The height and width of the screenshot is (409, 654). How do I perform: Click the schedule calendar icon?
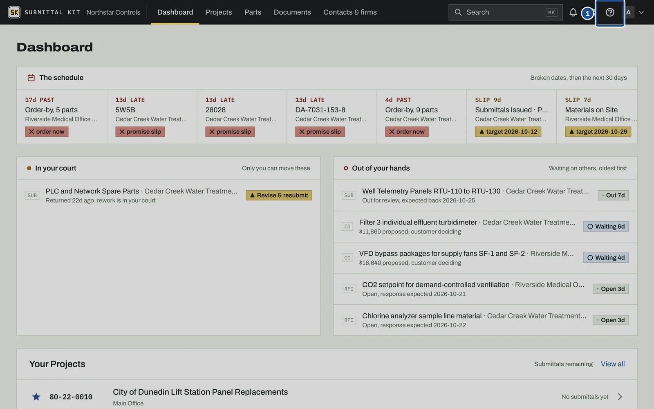[x=31, y=78]
